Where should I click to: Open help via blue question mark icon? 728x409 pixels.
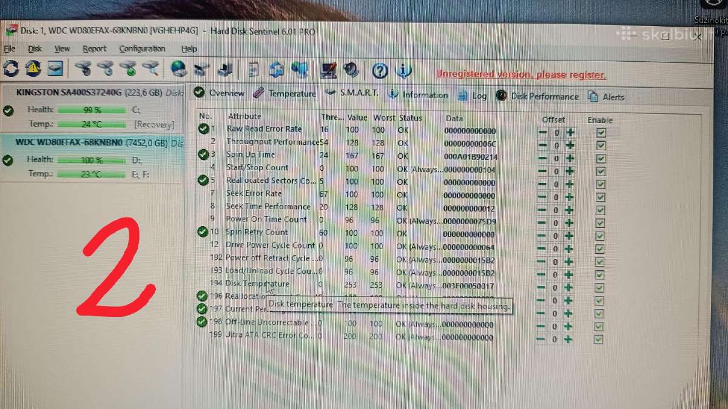click(380, 71)
